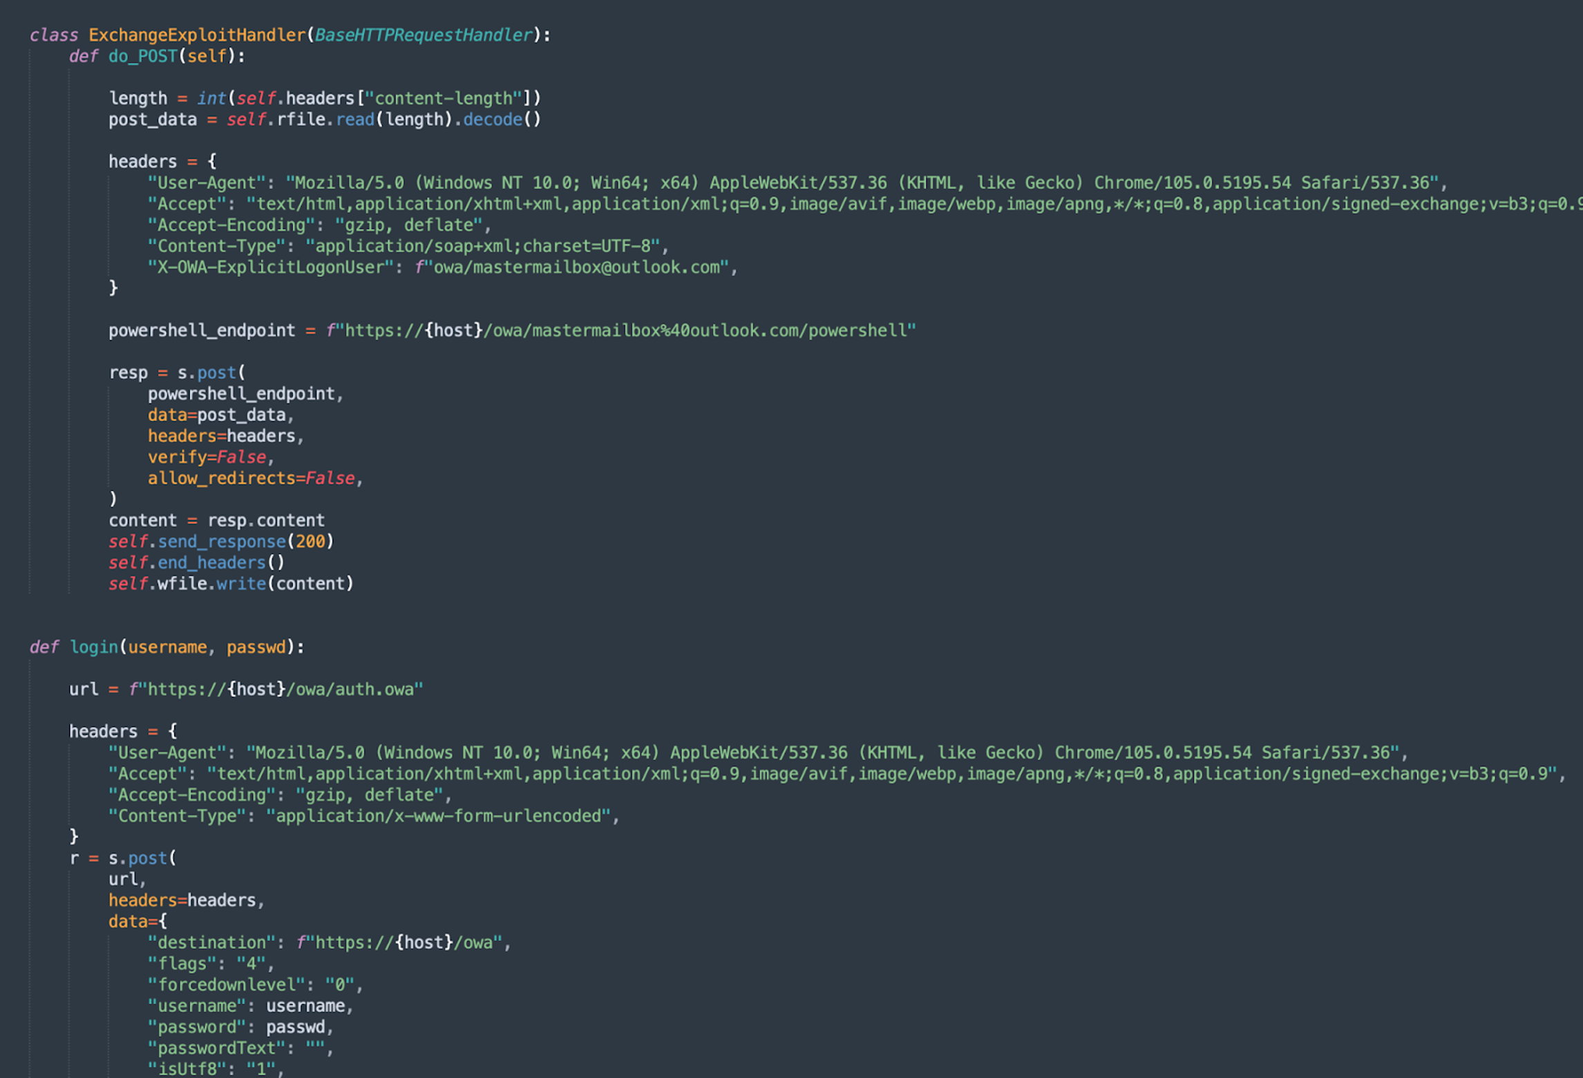
Task: Click allow_redirects=False argument
Action: [251, 478]
